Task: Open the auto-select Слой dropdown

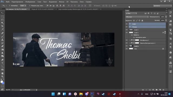Action: (23, 6)
